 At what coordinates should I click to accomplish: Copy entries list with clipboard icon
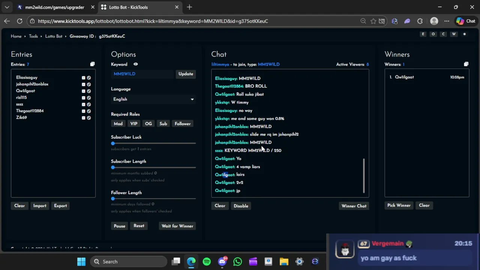pos(92,64)
